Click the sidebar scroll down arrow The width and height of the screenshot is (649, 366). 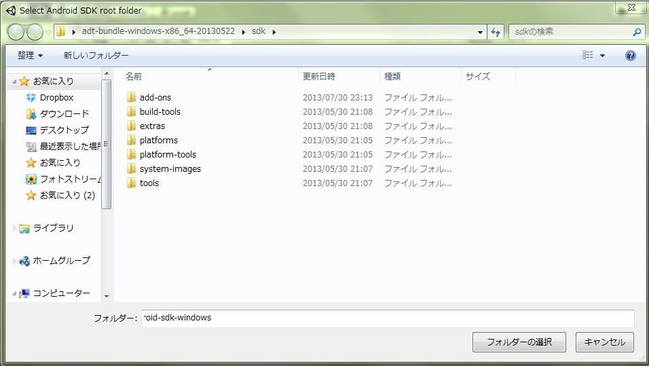pos(107,297)
